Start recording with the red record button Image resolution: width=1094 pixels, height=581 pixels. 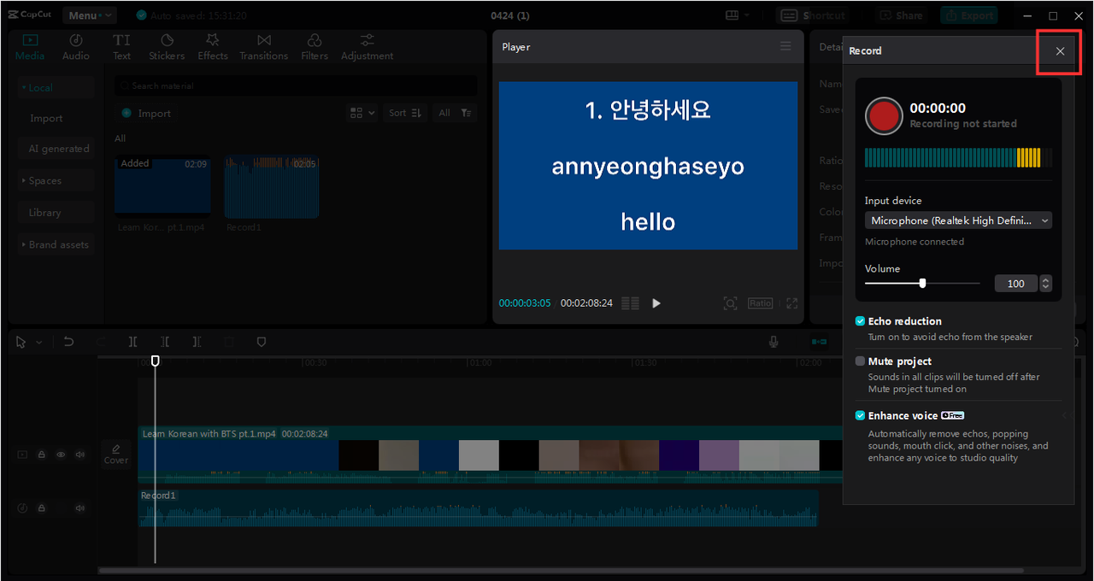click(884, 116)
